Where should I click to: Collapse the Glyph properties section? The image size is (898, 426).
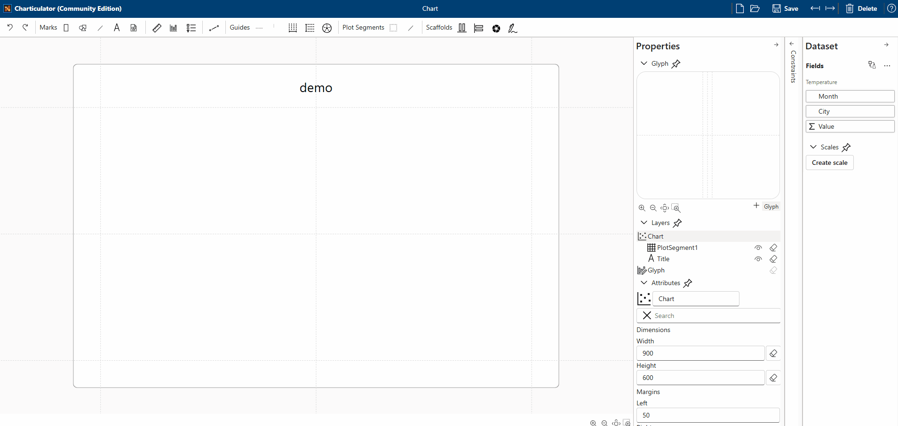pos(644,63)
